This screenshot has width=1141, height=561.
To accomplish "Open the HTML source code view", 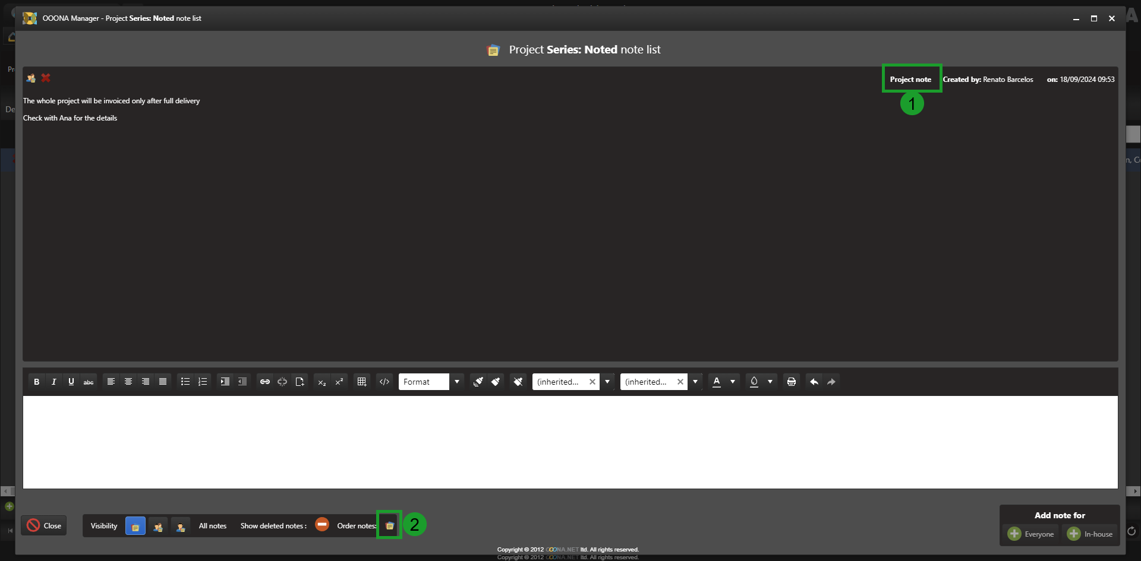I will click(384, 382).
